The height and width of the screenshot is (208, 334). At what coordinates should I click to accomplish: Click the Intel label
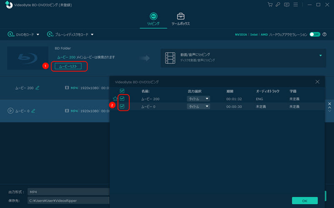pos(254,34)
